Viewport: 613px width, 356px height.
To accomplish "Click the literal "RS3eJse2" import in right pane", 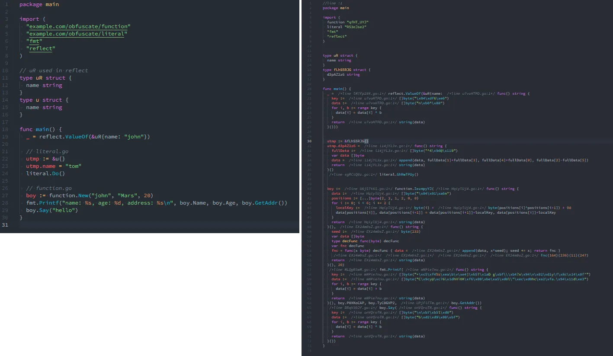I will click(347, 27).
